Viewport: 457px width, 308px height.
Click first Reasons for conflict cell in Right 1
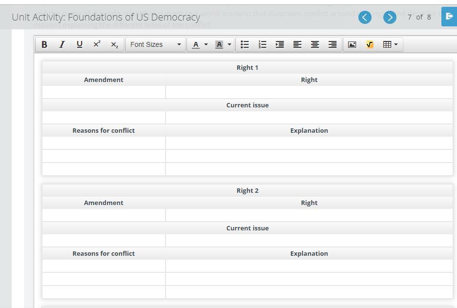coord(104,143)
